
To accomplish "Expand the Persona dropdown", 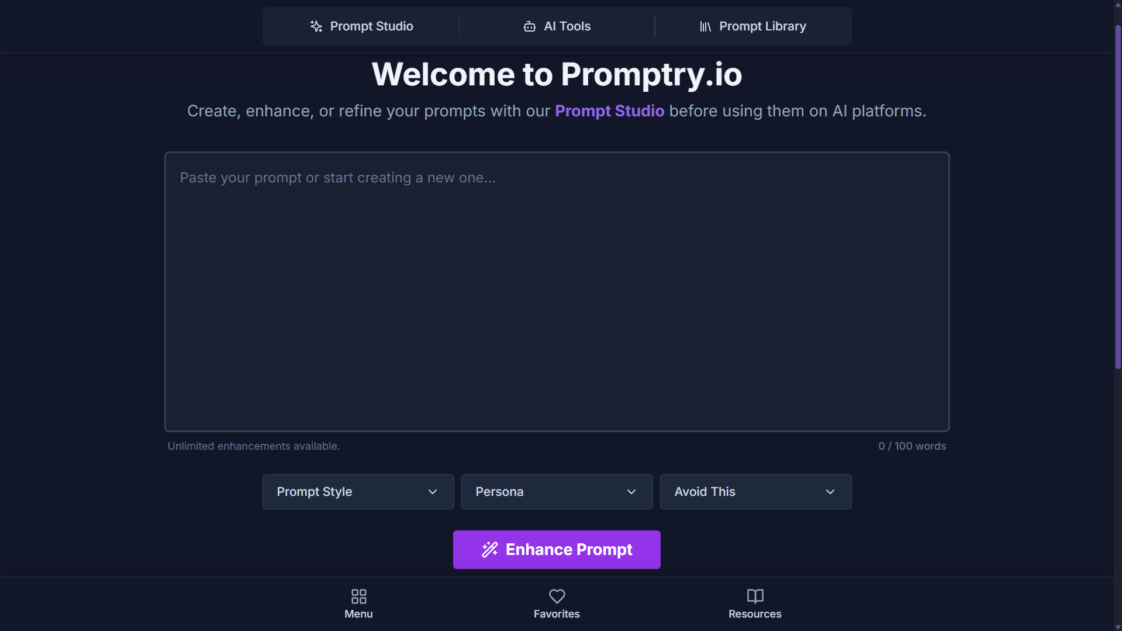I will coord(556,491).
